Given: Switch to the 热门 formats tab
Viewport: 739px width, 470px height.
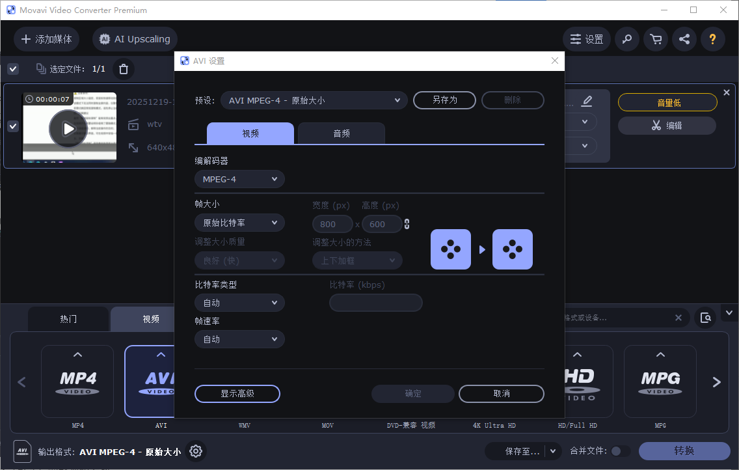Looking at the screenshot, I should click(68, 319).
